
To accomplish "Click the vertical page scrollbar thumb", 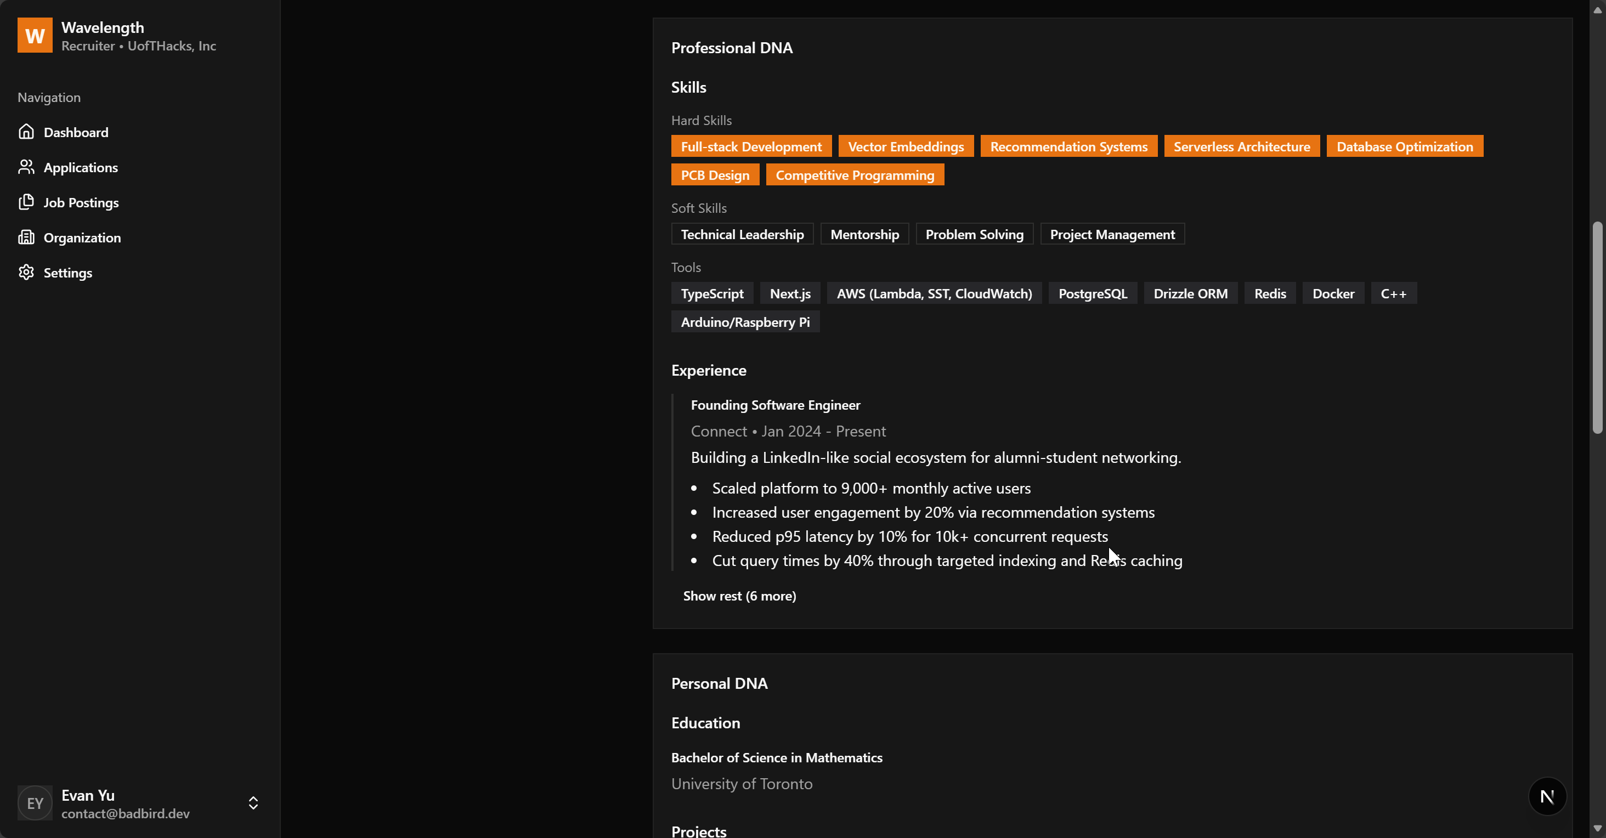I will tap(1597, 327).
